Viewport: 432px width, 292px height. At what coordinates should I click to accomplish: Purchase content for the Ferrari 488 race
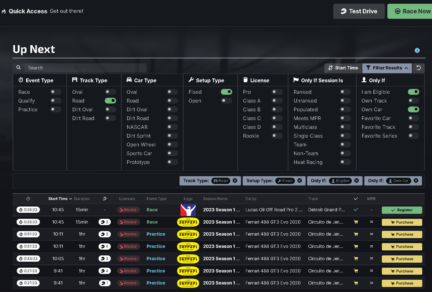point(402,222)
